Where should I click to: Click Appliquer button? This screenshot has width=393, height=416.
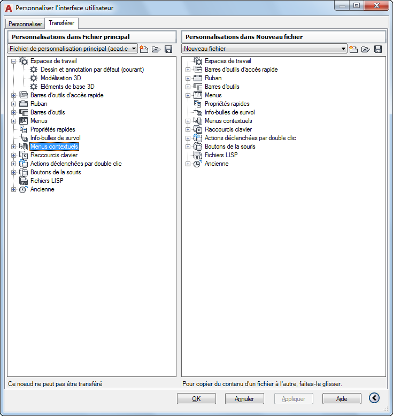click(294, 399)
